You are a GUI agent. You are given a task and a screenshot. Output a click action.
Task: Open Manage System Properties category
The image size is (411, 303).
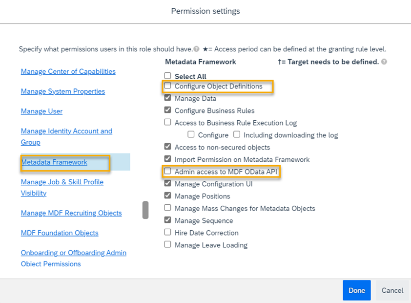click(63, 91)
